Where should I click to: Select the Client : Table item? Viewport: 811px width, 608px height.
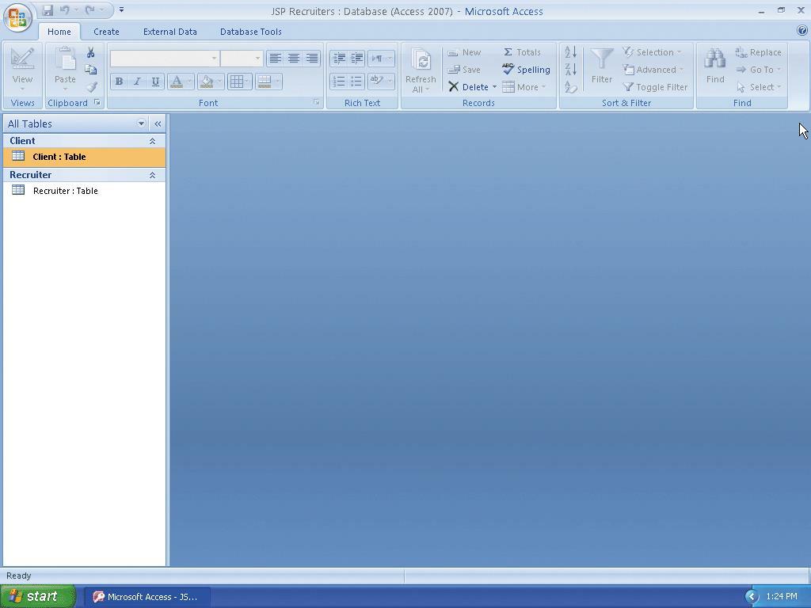(84, 157)
